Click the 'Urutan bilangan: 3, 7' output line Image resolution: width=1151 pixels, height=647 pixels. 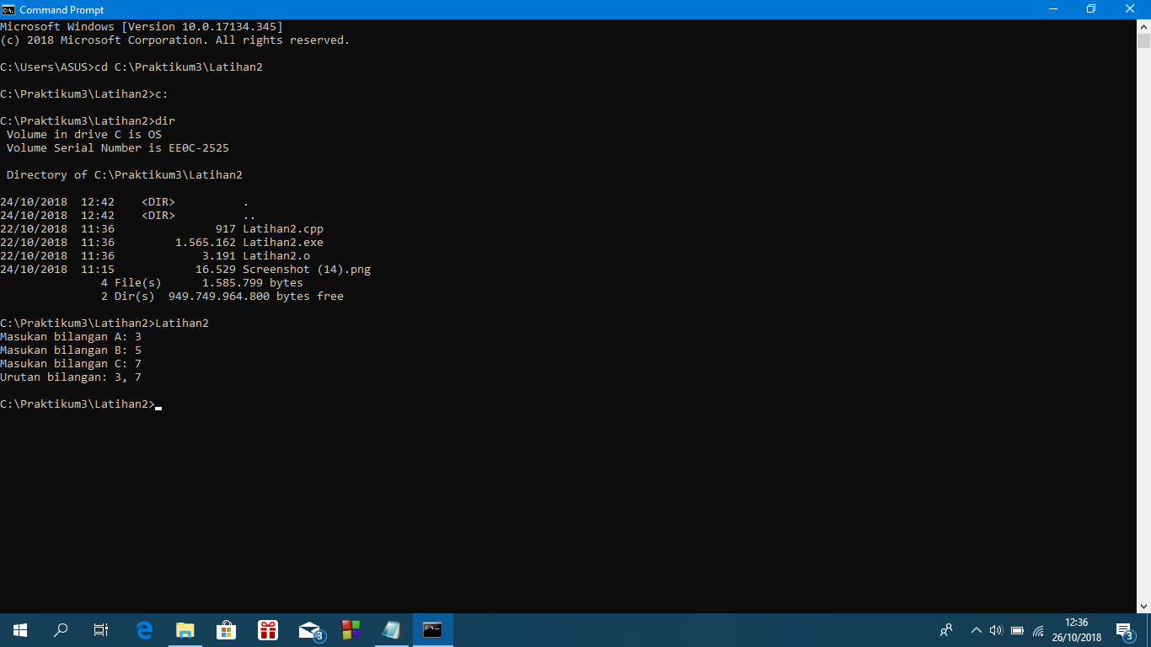pyautogui.click(x=71, y=377)
